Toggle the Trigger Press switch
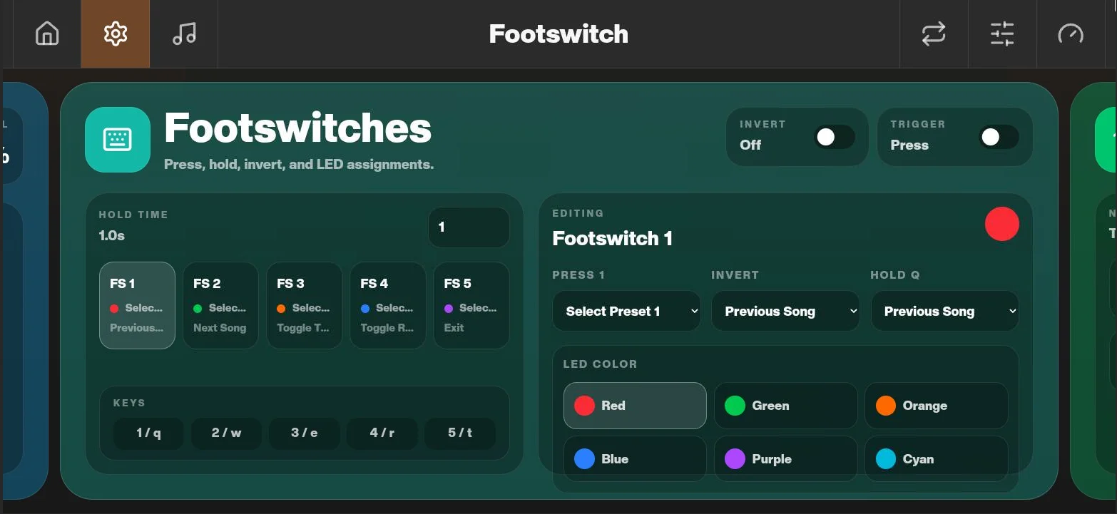This screenshot has width=1117, height=514. pyautogui.click(x=999, y=137)
